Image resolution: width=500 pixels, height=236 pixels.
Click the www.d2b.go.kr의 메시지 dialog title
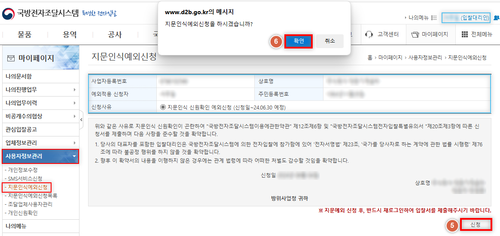click(x=199, y=12)
